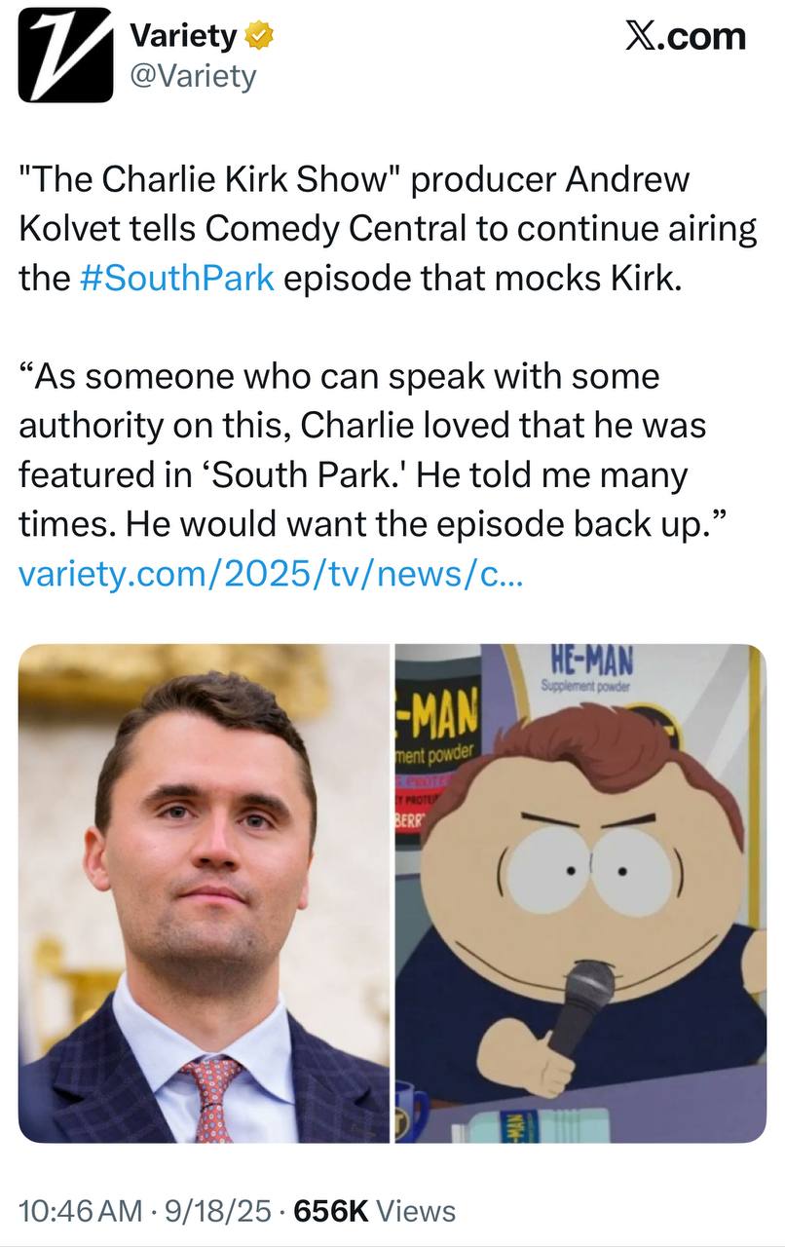
Task: Click the gold verified badge beside Variety
Action: [258, 38]
